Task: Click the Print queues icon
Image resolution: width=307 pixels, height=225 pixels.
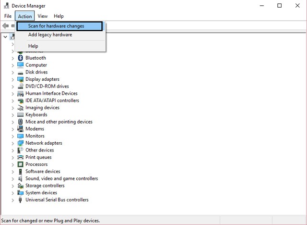Action: (x=21, y=157)
